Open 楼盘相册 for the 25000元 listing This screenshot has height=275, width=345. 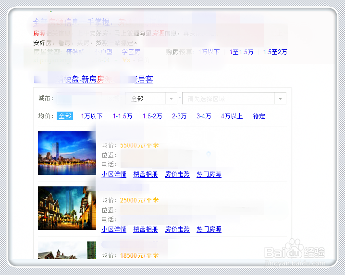[146, 229]
